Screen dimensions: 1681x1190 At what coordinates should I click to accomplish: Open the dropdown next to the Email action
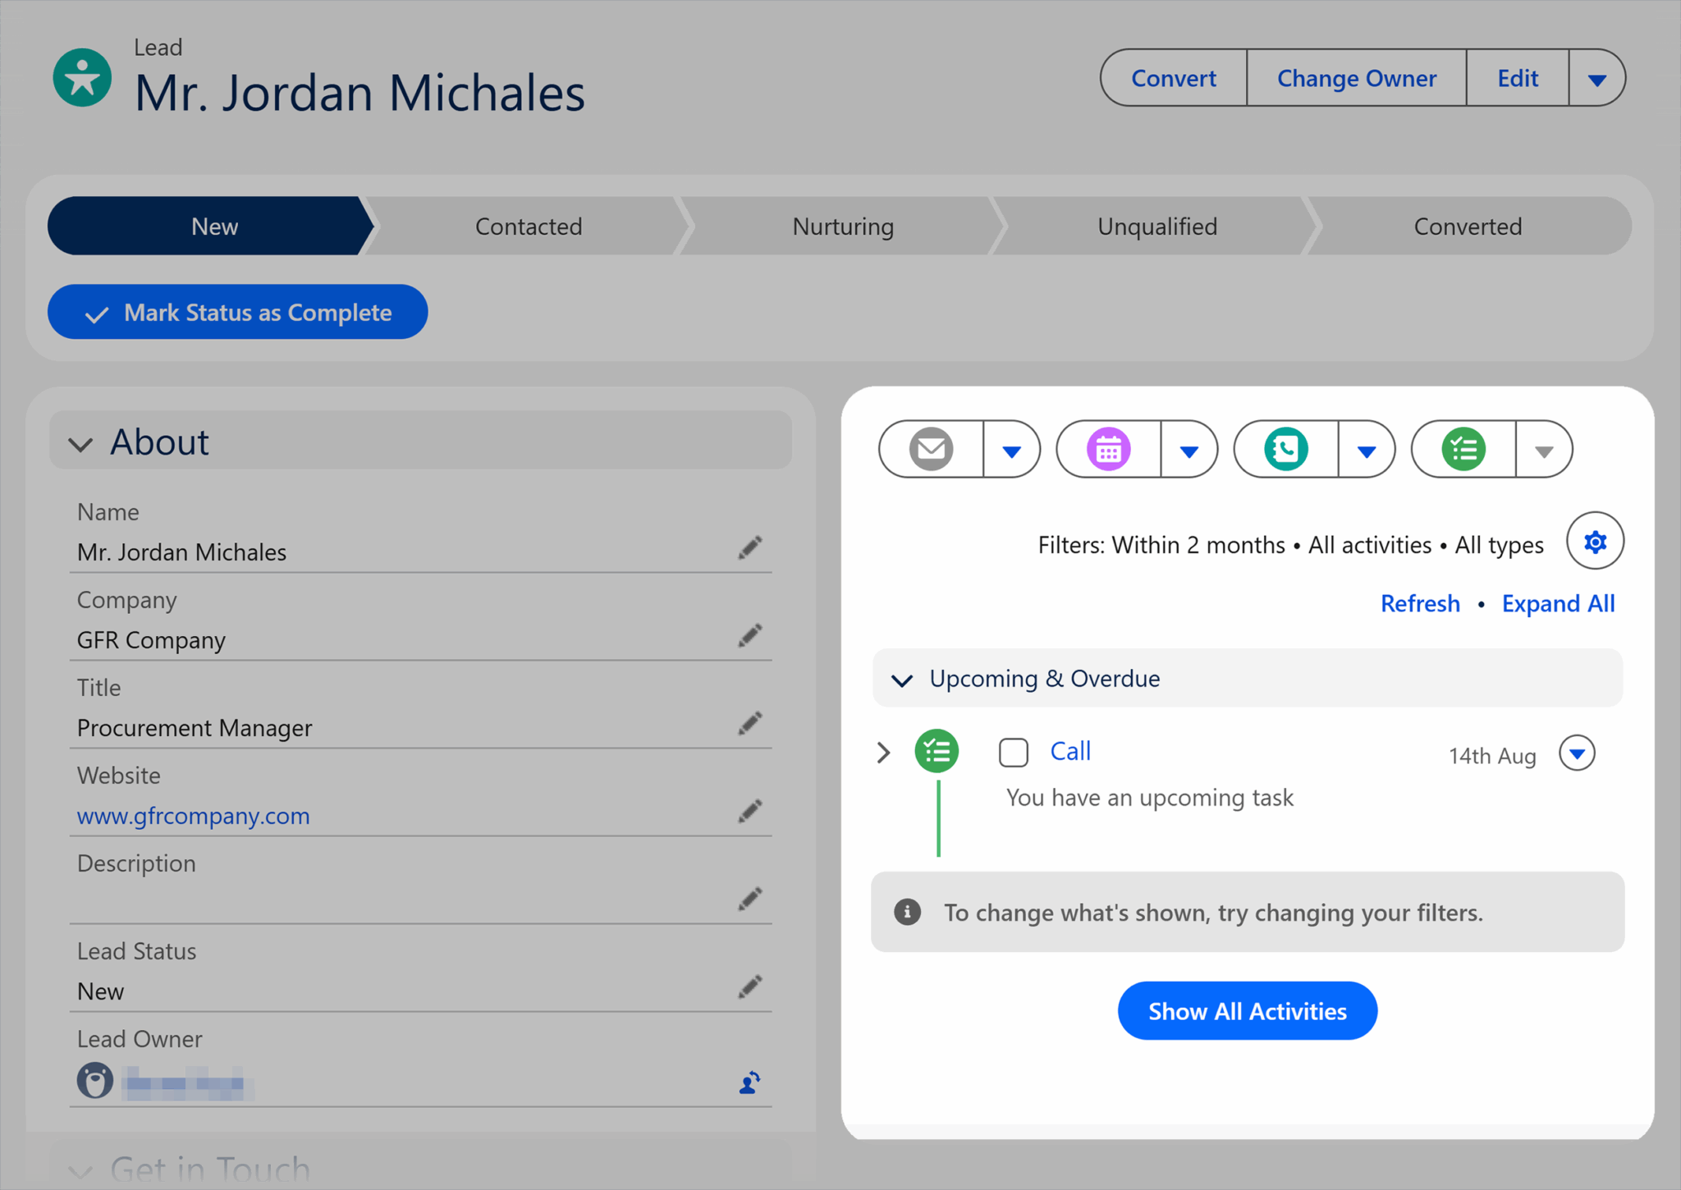(1012, 449)
